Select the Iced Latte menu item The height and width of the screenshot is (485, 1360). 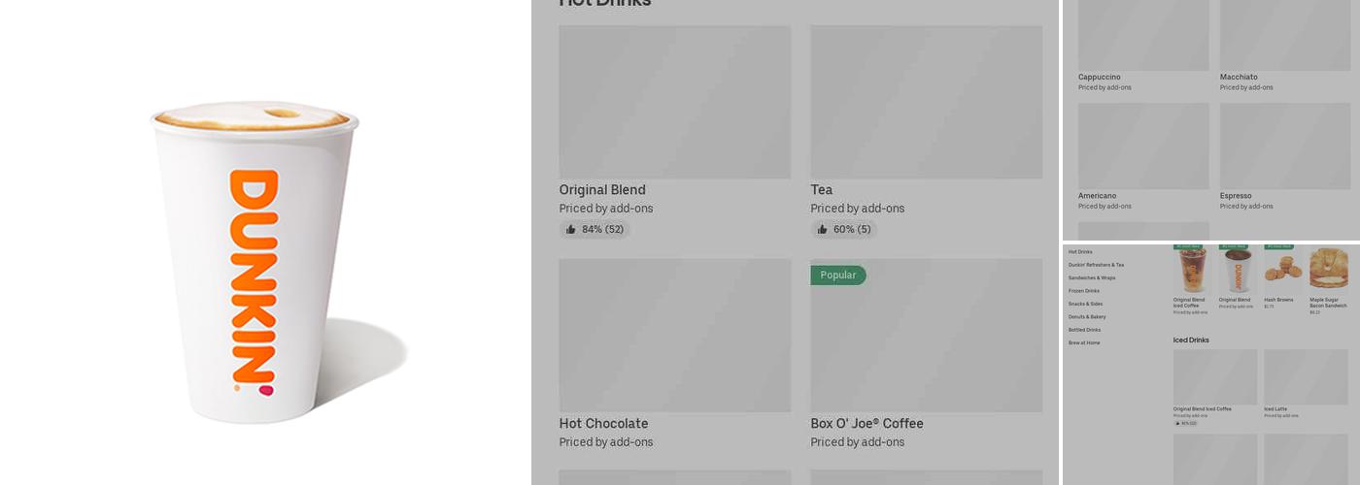[1306, 377]
